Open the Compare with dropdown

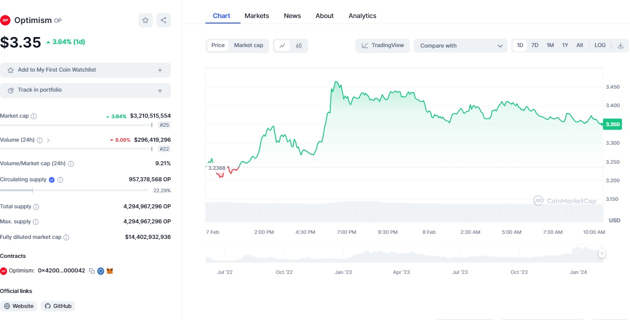(x=461, y=46)
